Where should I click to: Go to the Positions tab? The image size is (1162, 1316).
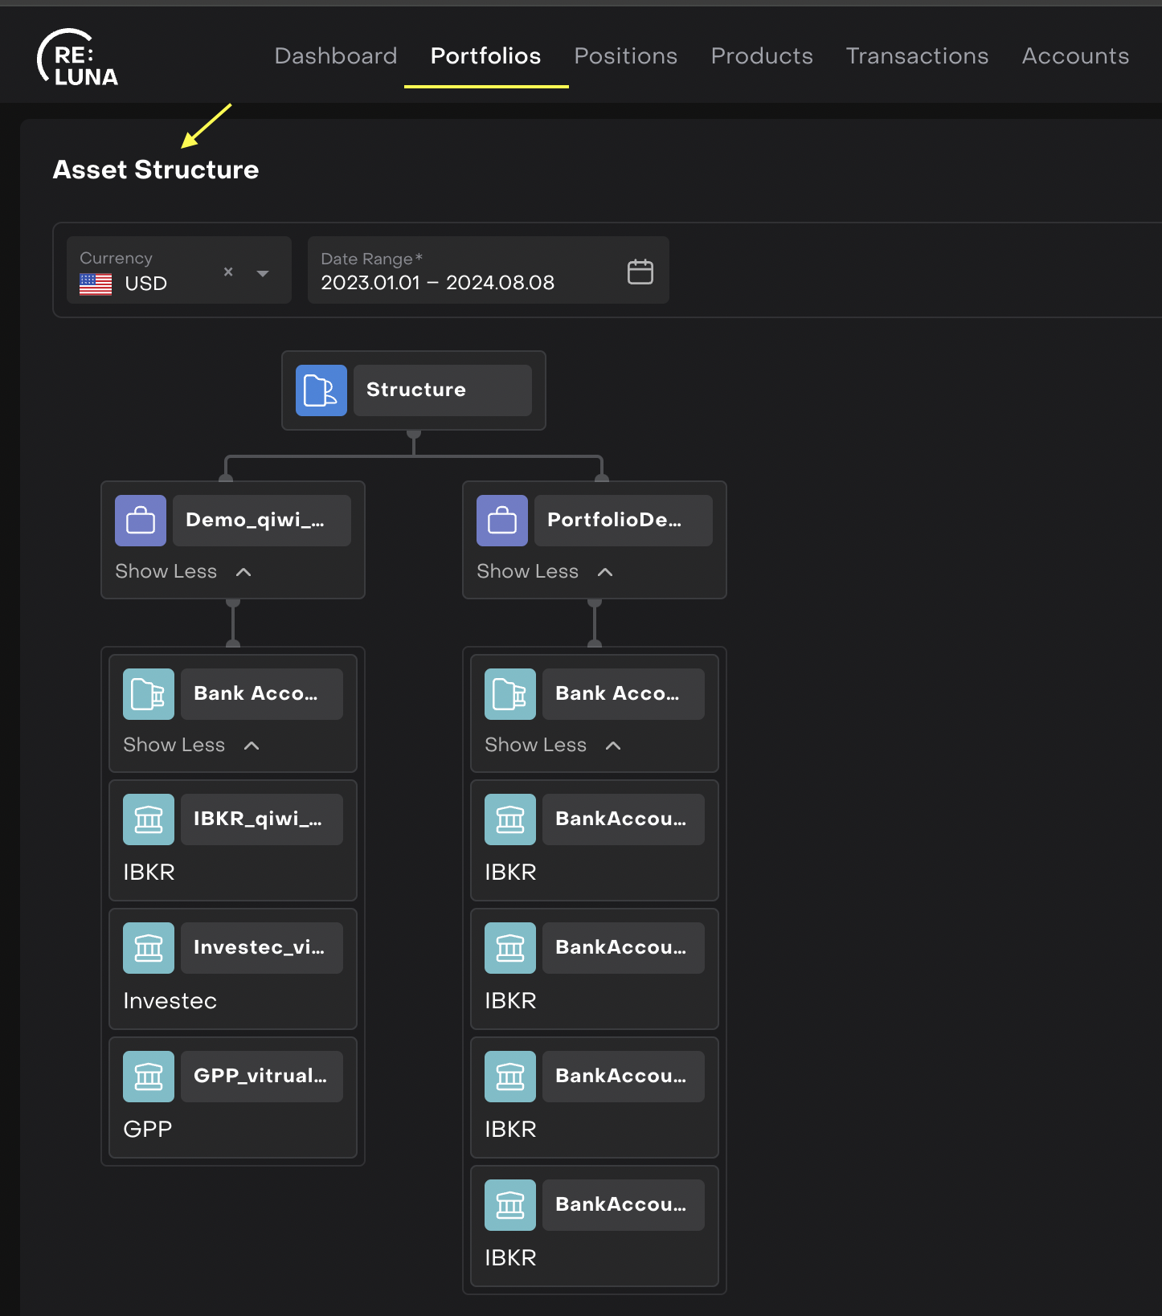[625, 56]
